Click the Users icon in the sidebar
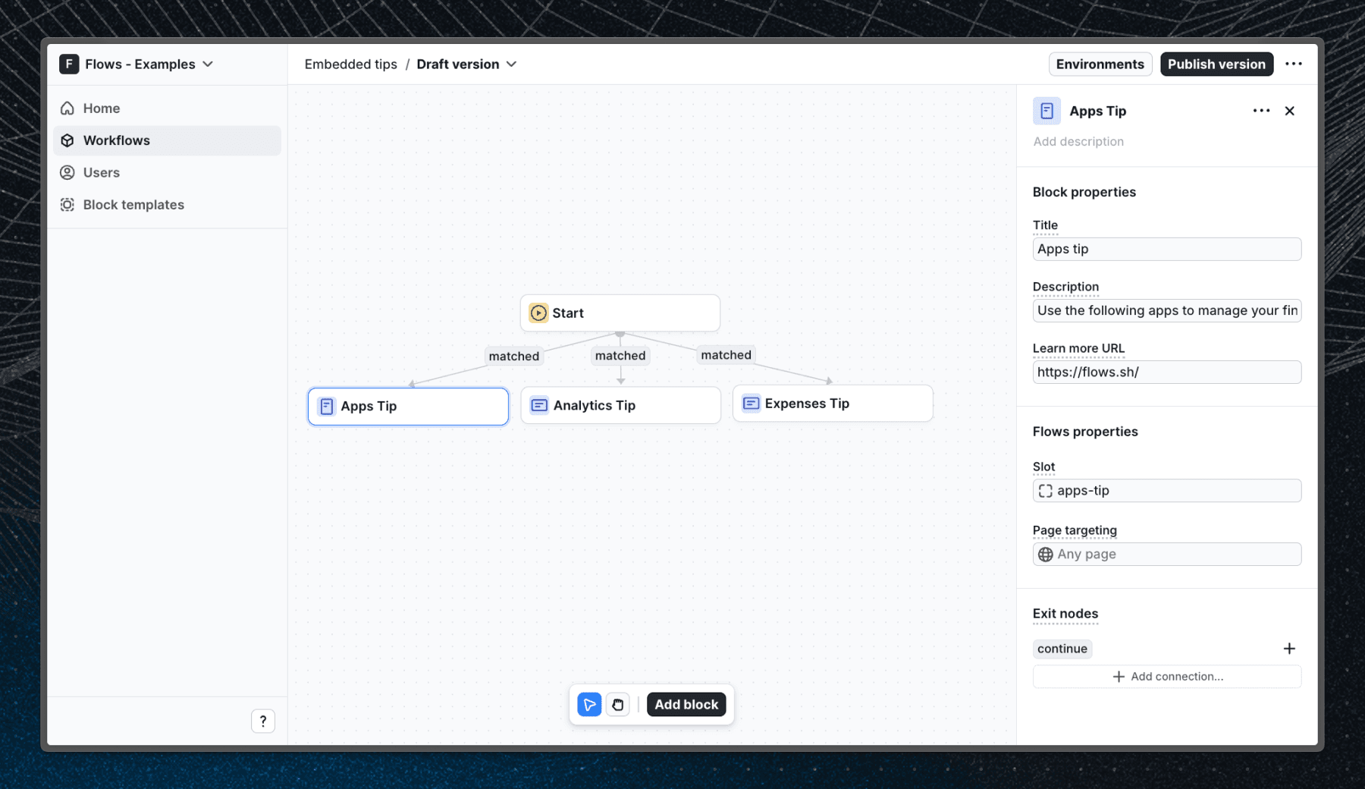The height and width of the screenshot is (789, 1365). coord(67,172)
